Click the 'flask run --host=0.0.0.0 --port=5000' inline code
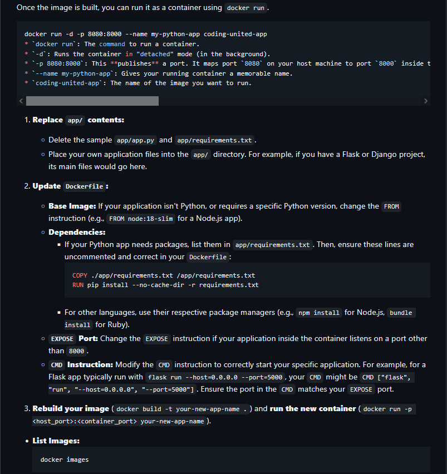 click(214, 377)
